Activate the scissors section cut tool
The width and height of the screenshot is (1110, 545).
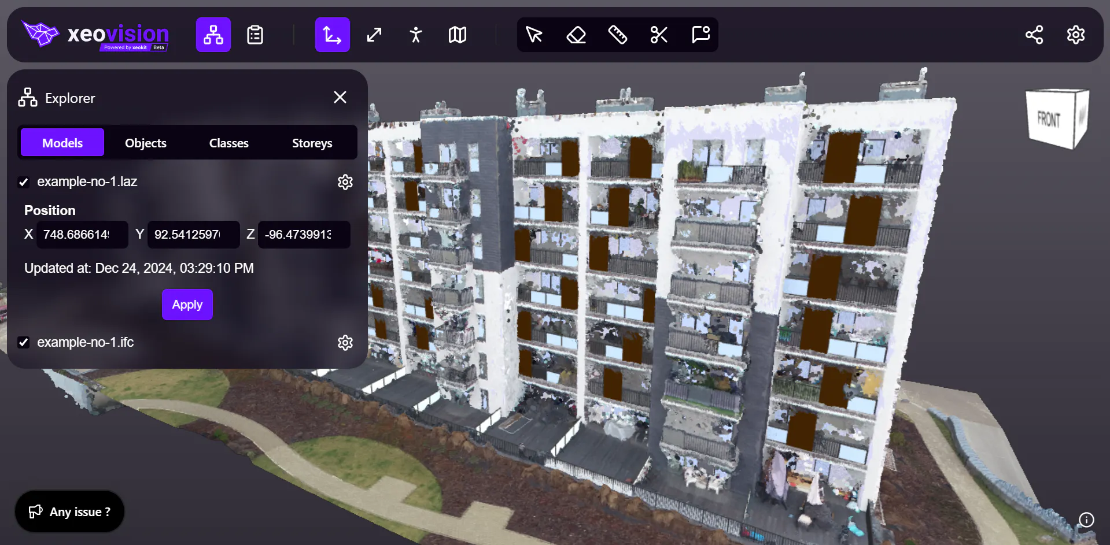click(x=659, y=35)
